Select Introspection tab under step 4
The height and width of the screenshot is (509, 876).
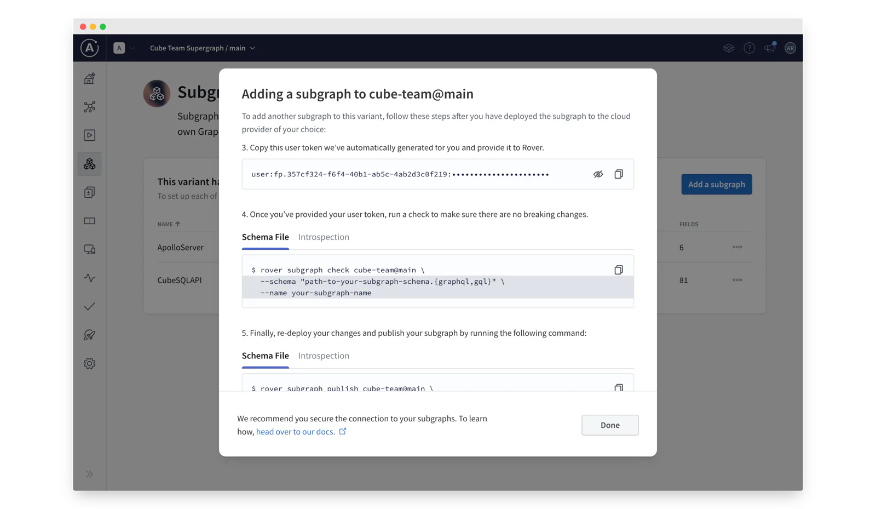(x=324, y=237)
